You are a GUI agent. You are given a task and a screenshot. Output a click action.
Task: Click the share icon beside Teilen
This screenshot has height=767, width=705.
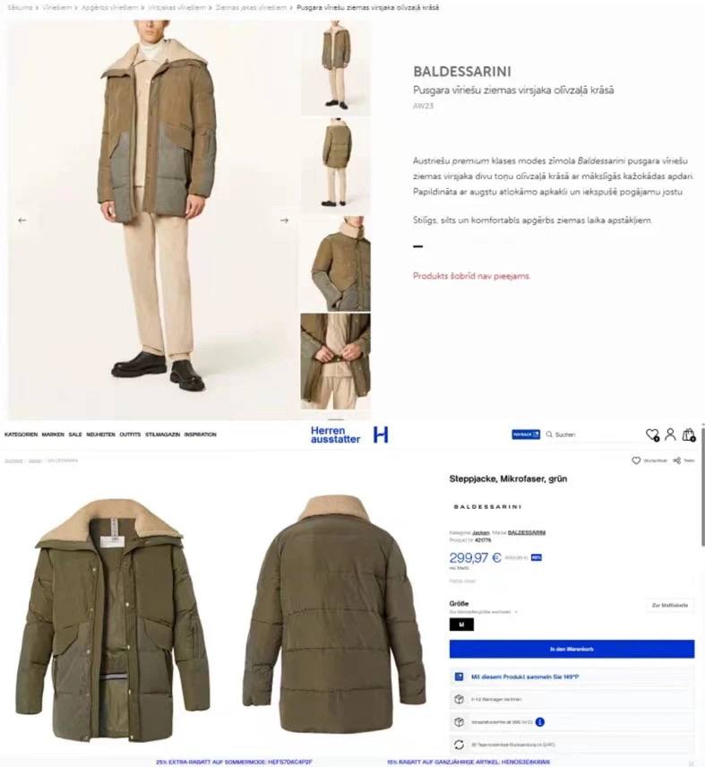pyautogui.click(x=676, y=461)
